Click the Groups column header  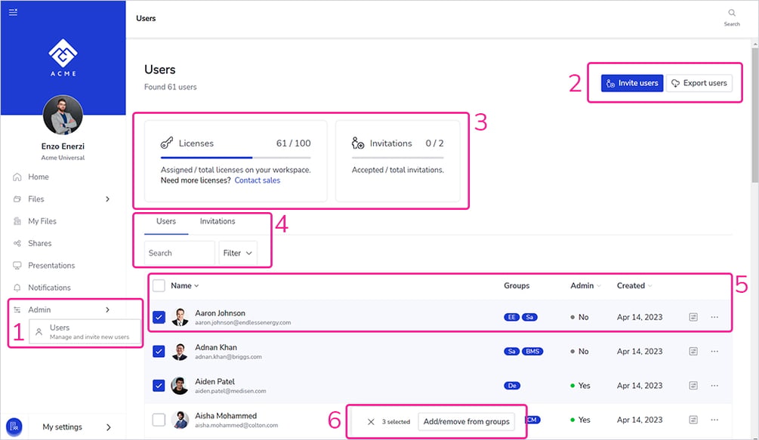pyautogui.click(x=517, y=286)
